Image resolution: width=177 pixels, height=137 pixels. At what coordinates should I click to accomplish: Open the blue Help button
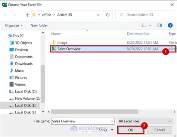tap(170, 25)
